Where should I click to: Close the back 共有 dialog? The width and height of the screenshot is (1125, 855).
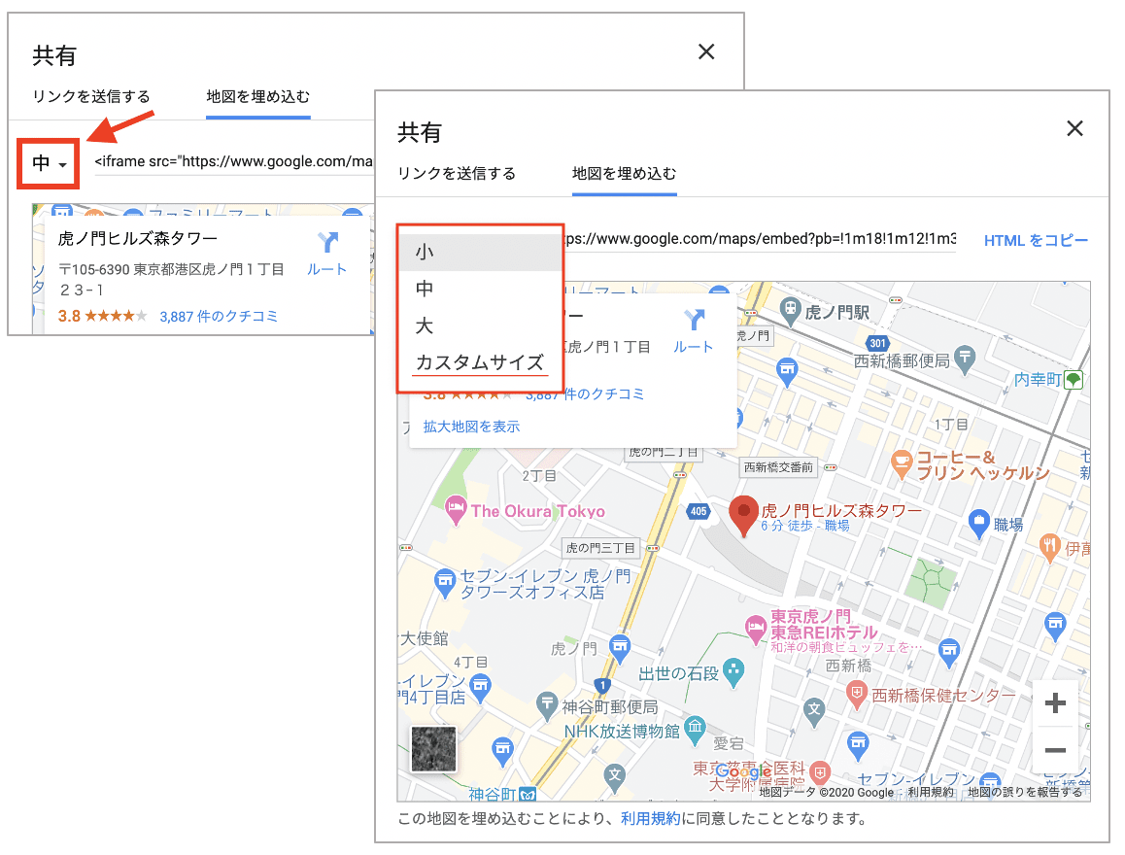coord(706,51)
